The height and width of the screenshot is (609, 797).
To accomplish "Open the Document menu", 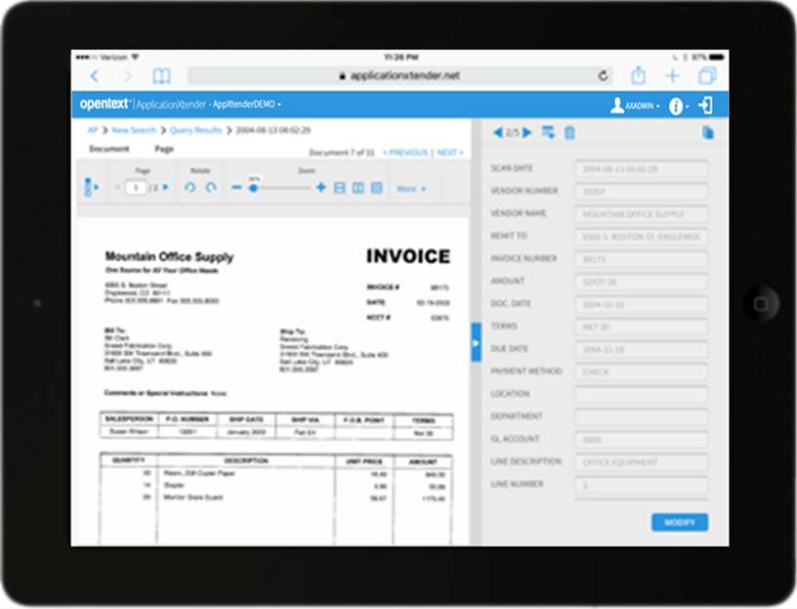I will point(109,149).
